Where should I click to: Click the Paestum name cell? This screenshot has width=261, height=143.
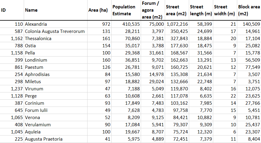tap(56, 67)
